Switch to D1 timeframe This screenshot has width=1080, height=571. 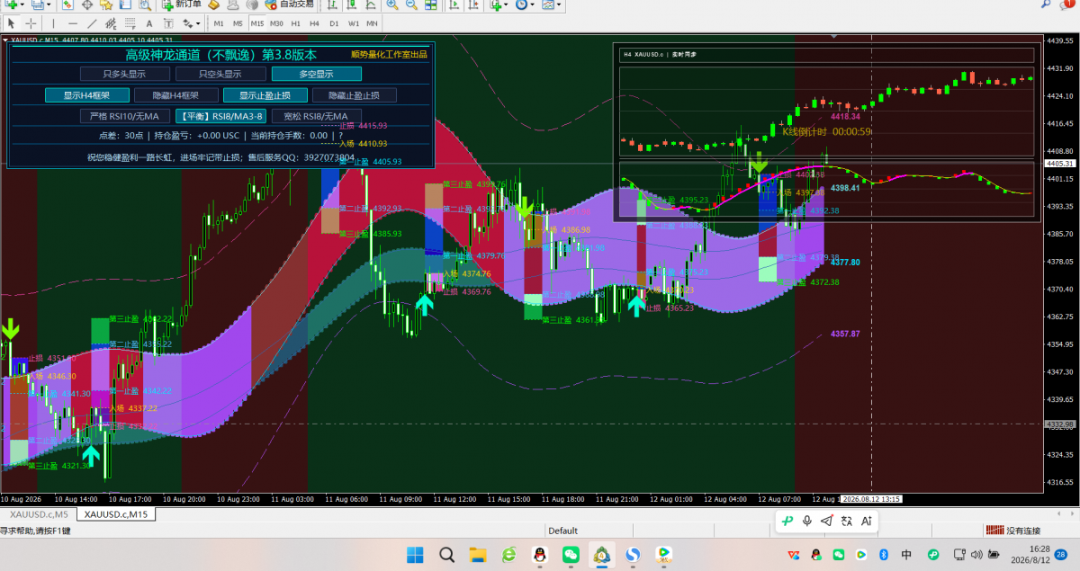(334, 23)
